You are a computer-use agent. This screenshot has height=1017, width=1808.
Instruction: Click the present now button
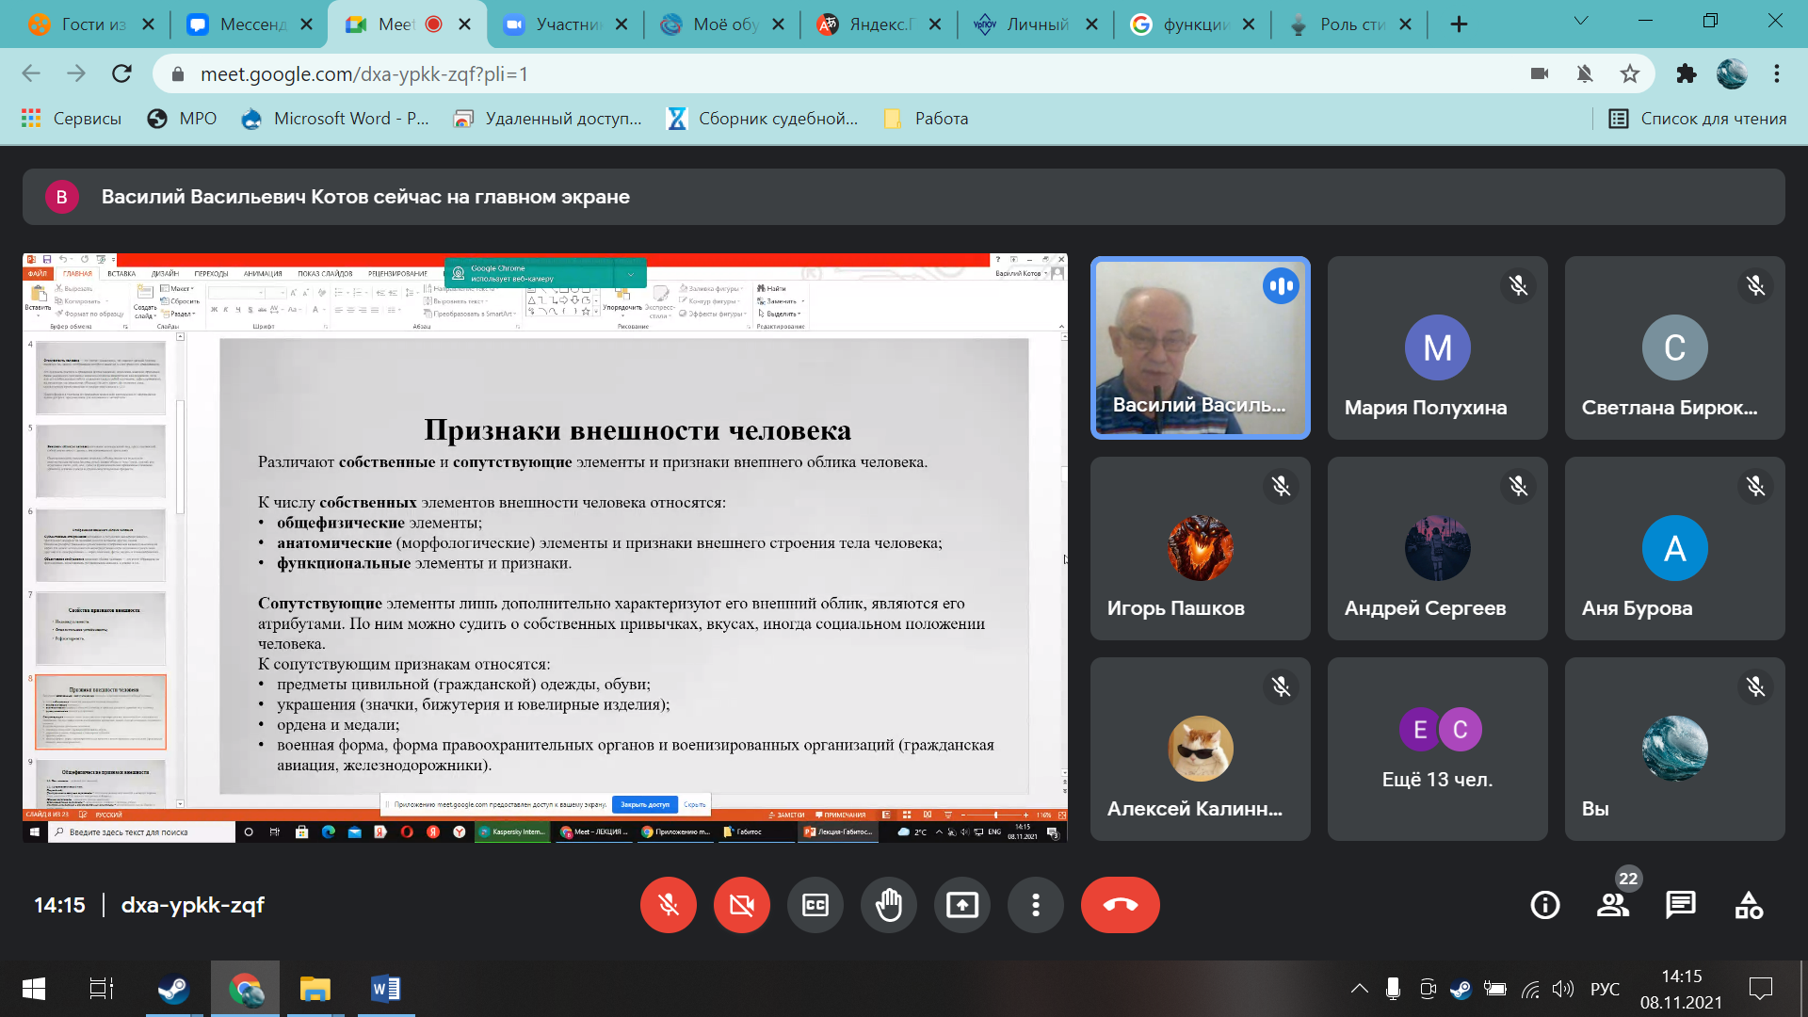[x=962, y=905]
